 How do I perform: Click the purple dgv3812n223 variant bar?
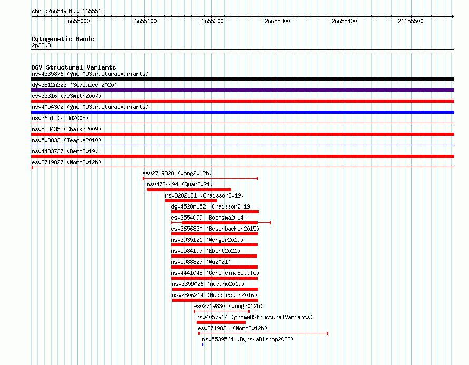point(242,90)
